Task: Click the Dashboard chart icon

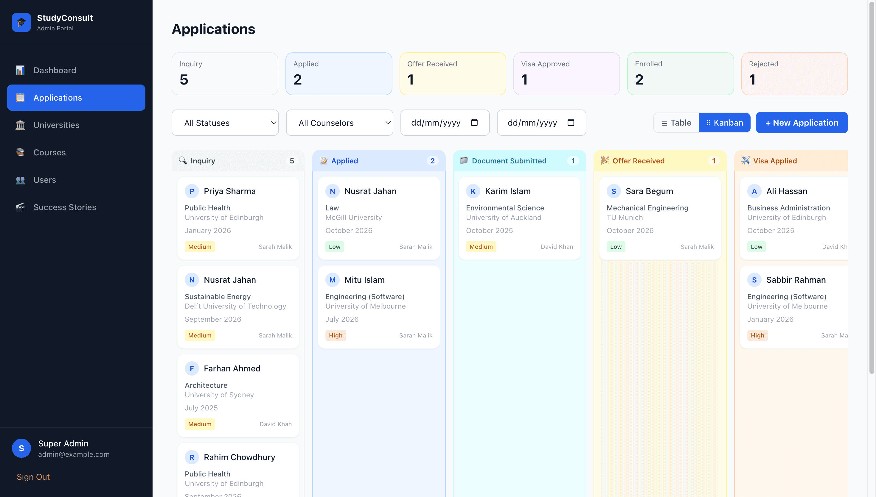Action: [20, 70]
